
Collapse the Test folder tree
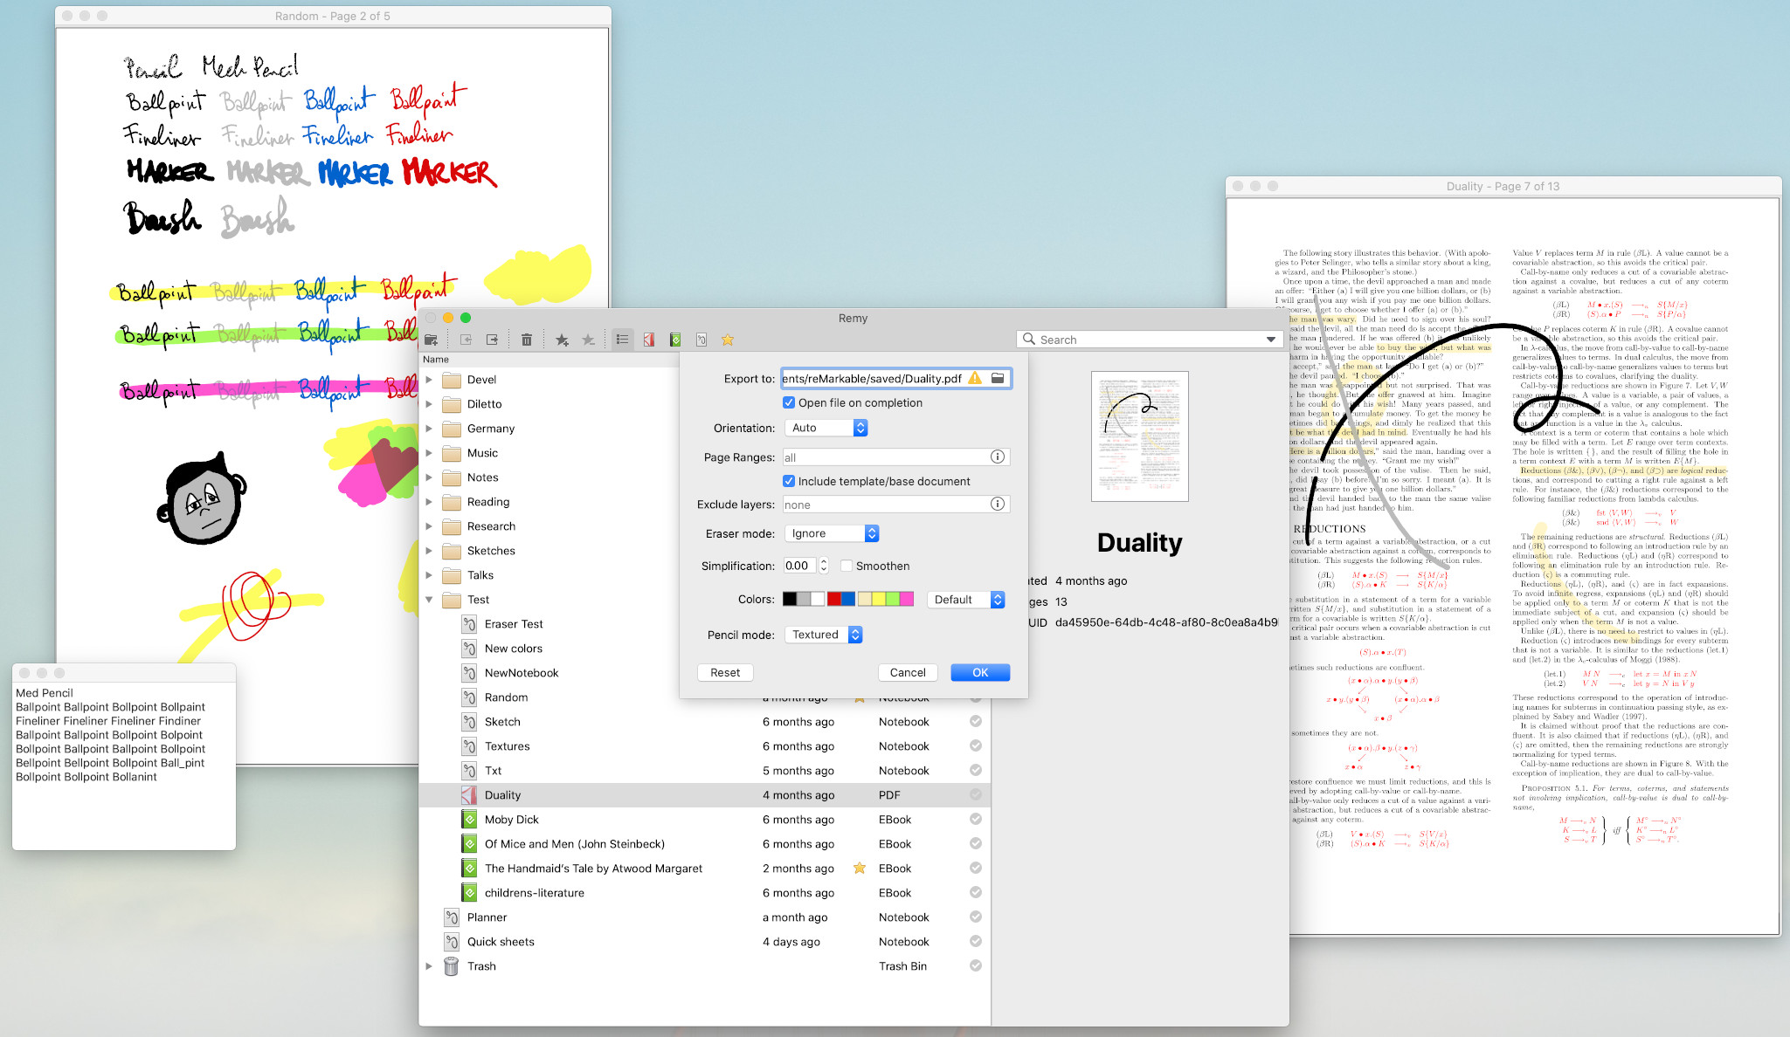coord(429,600)
